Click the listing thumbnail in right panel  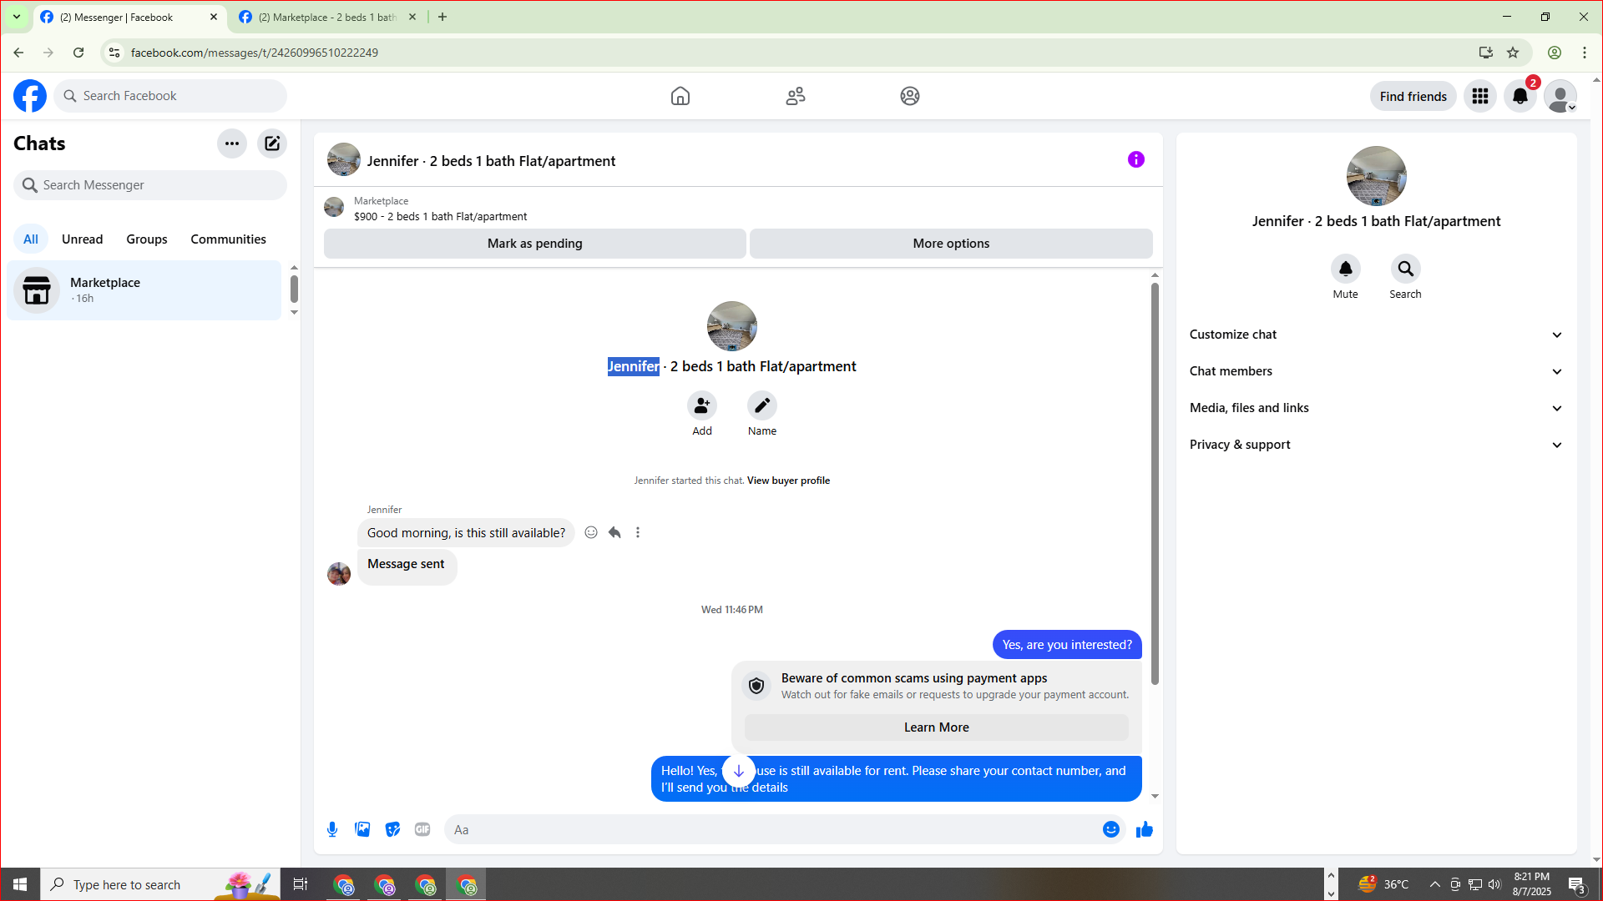click(1376, 176)
